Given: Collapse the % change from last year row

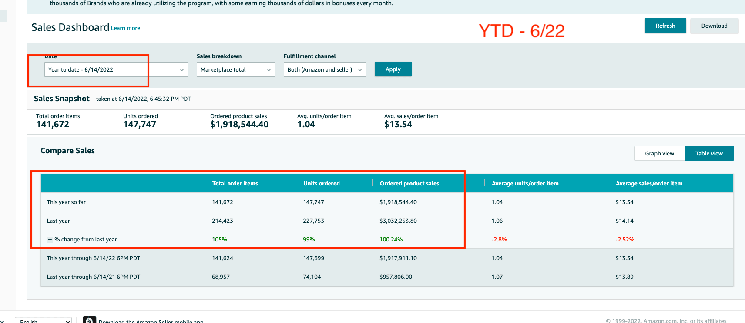Looking at the screenshot, I should coord(50,240).
